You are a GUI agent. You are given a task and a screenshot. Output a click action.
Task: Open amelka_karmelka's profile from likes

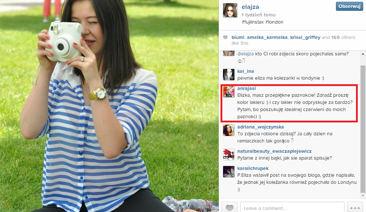[x=267, y=37]
